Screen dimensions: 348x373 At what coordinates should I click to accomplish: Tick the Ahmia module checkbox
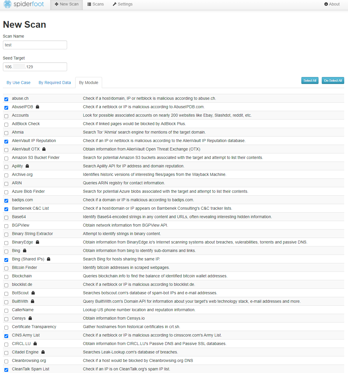click(6, 133)
